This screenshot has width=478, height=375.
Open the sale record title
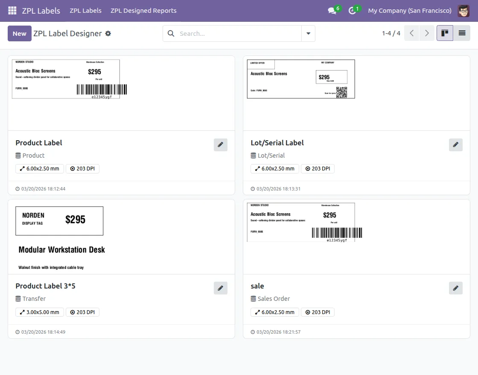[x=257, y=286]
